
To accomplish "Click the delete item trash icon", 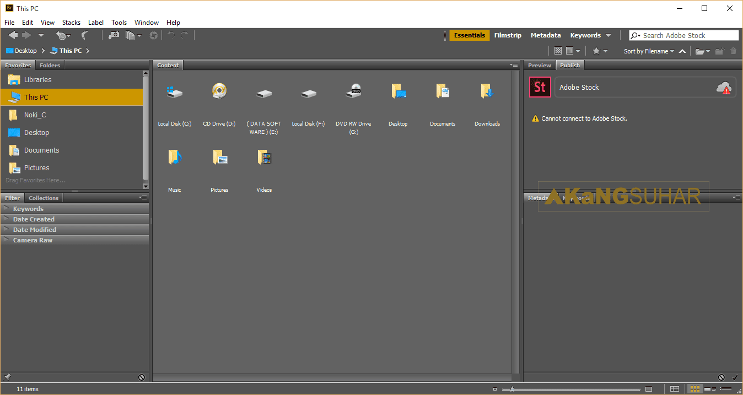I will point(733,51).
